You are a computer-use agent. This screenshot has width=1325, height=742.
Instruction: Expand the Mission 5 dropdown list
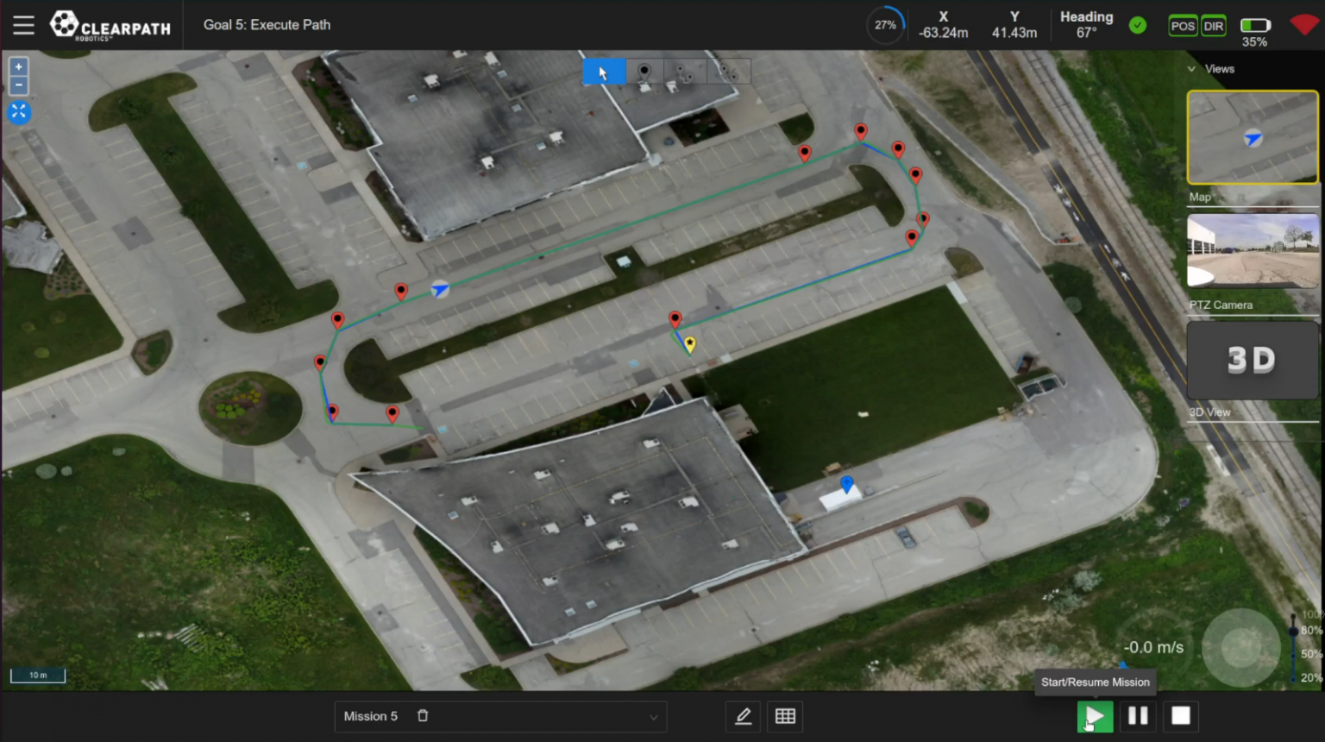click(653, 717)
